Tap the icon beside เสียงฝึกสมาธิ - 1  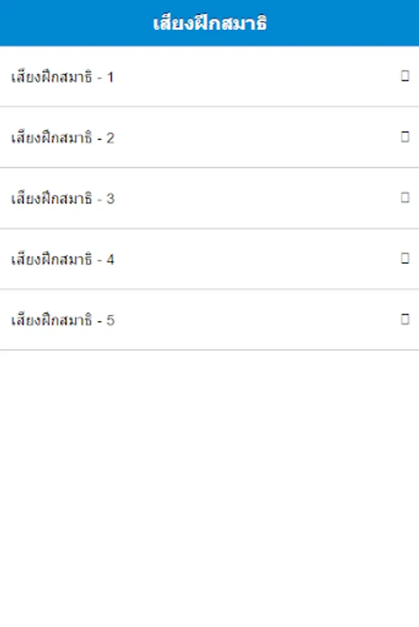[x=405, y=76]
